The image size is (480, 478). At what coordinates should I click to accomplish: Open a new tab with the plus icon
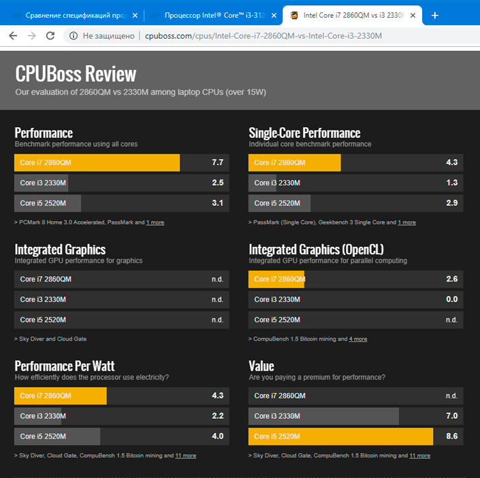click(x=434, y=15)
